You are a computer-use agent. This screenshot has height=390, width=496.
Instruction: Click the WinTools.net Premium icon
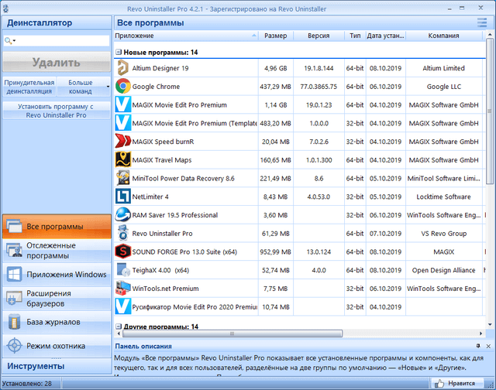coord(122,289)
